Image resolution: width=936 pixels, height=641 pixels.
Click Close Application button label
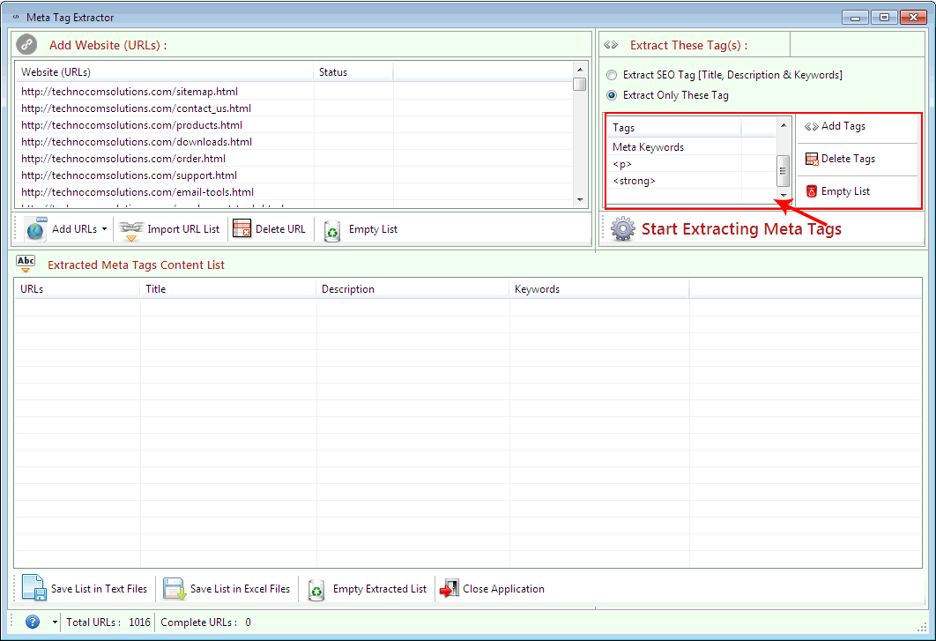503,589
